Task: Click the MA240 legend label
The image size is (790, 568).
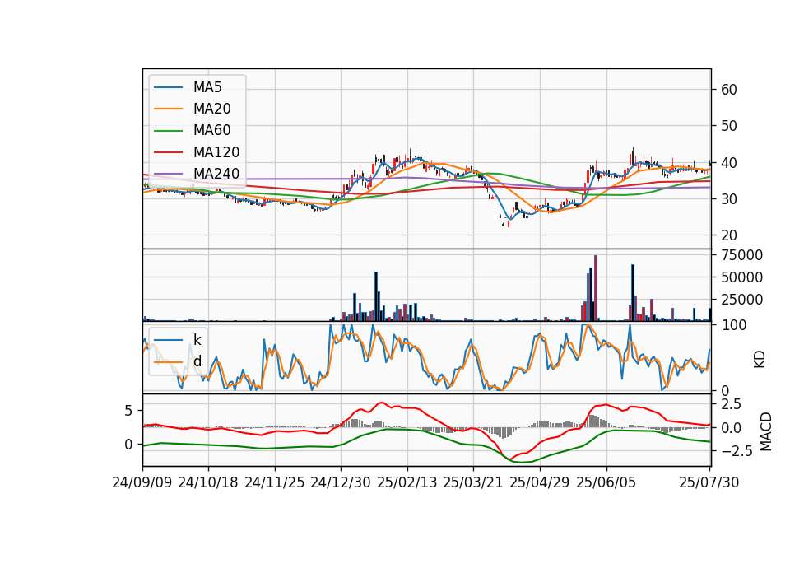Action: point(216,174)
